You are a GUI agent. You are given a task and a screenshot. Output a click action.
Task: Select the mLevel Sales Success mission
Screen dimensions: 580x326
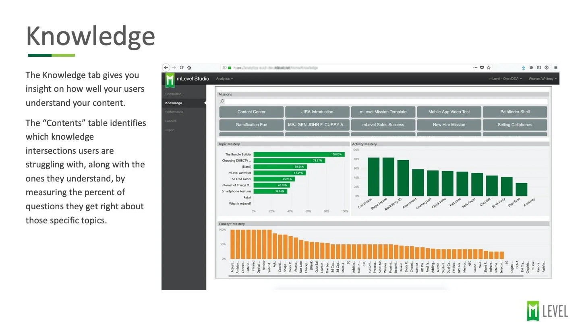[x=383, y=125]
